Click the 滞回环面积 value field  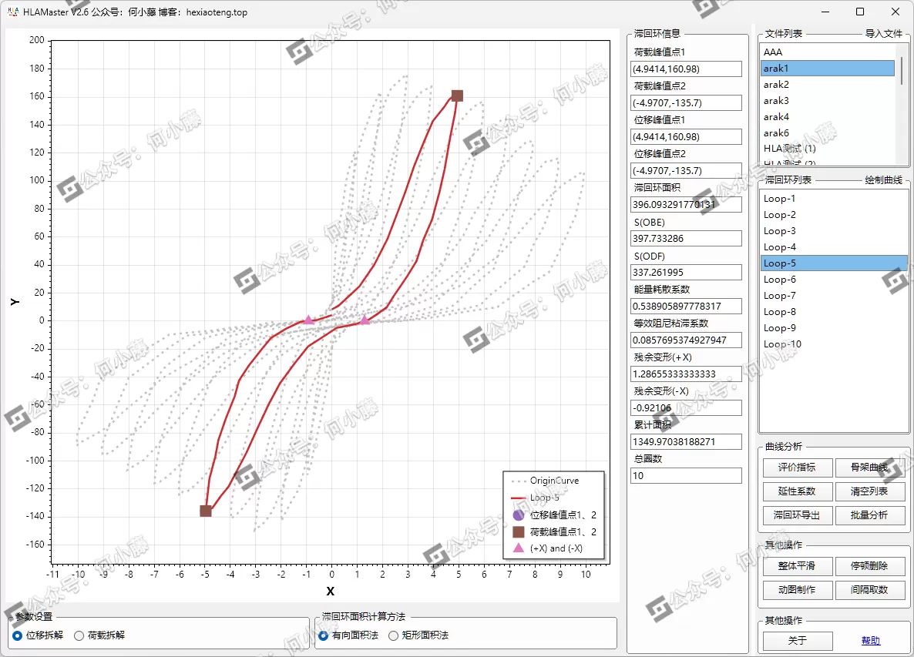pyautogui.click(x=686, y=205)
